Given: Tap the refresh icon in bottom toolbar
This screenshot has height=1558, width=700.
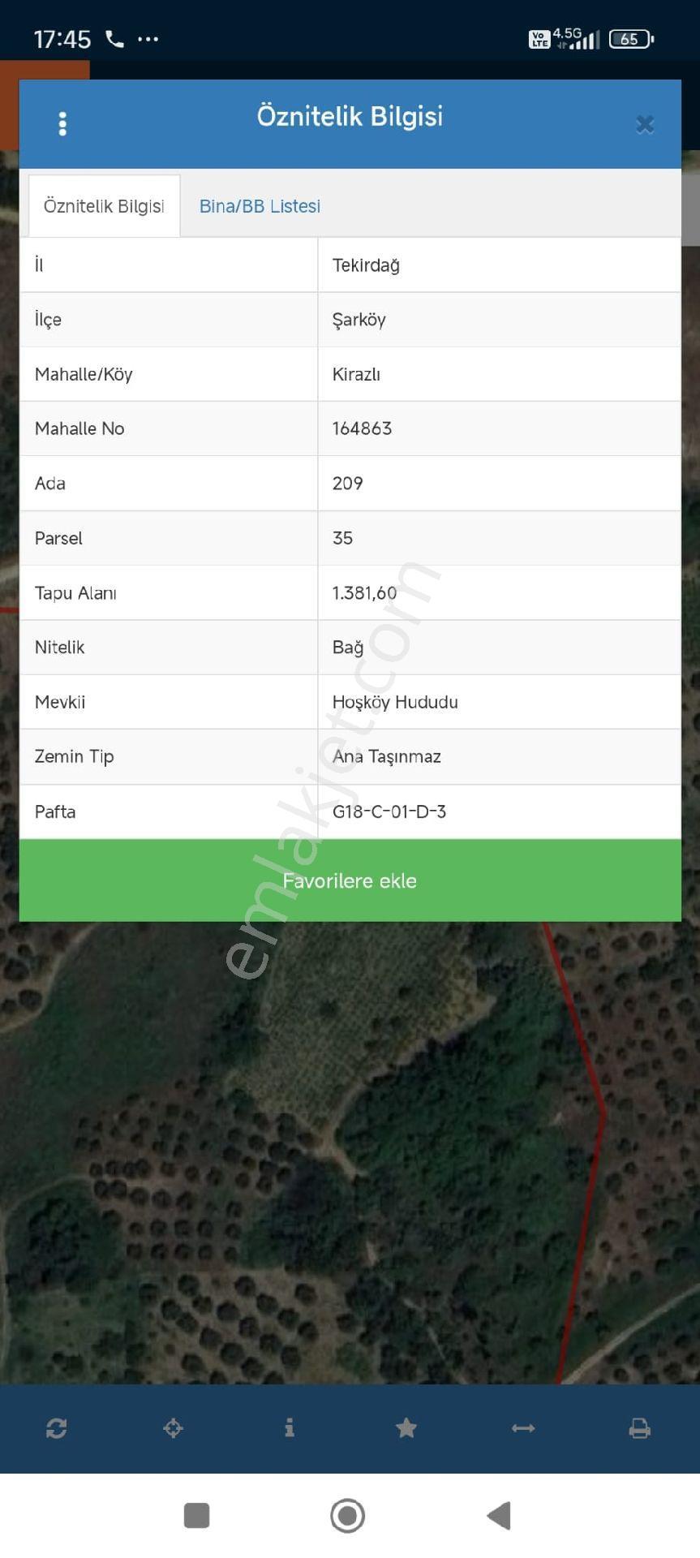Looking at the screenshot, I should coord(57,1428).
